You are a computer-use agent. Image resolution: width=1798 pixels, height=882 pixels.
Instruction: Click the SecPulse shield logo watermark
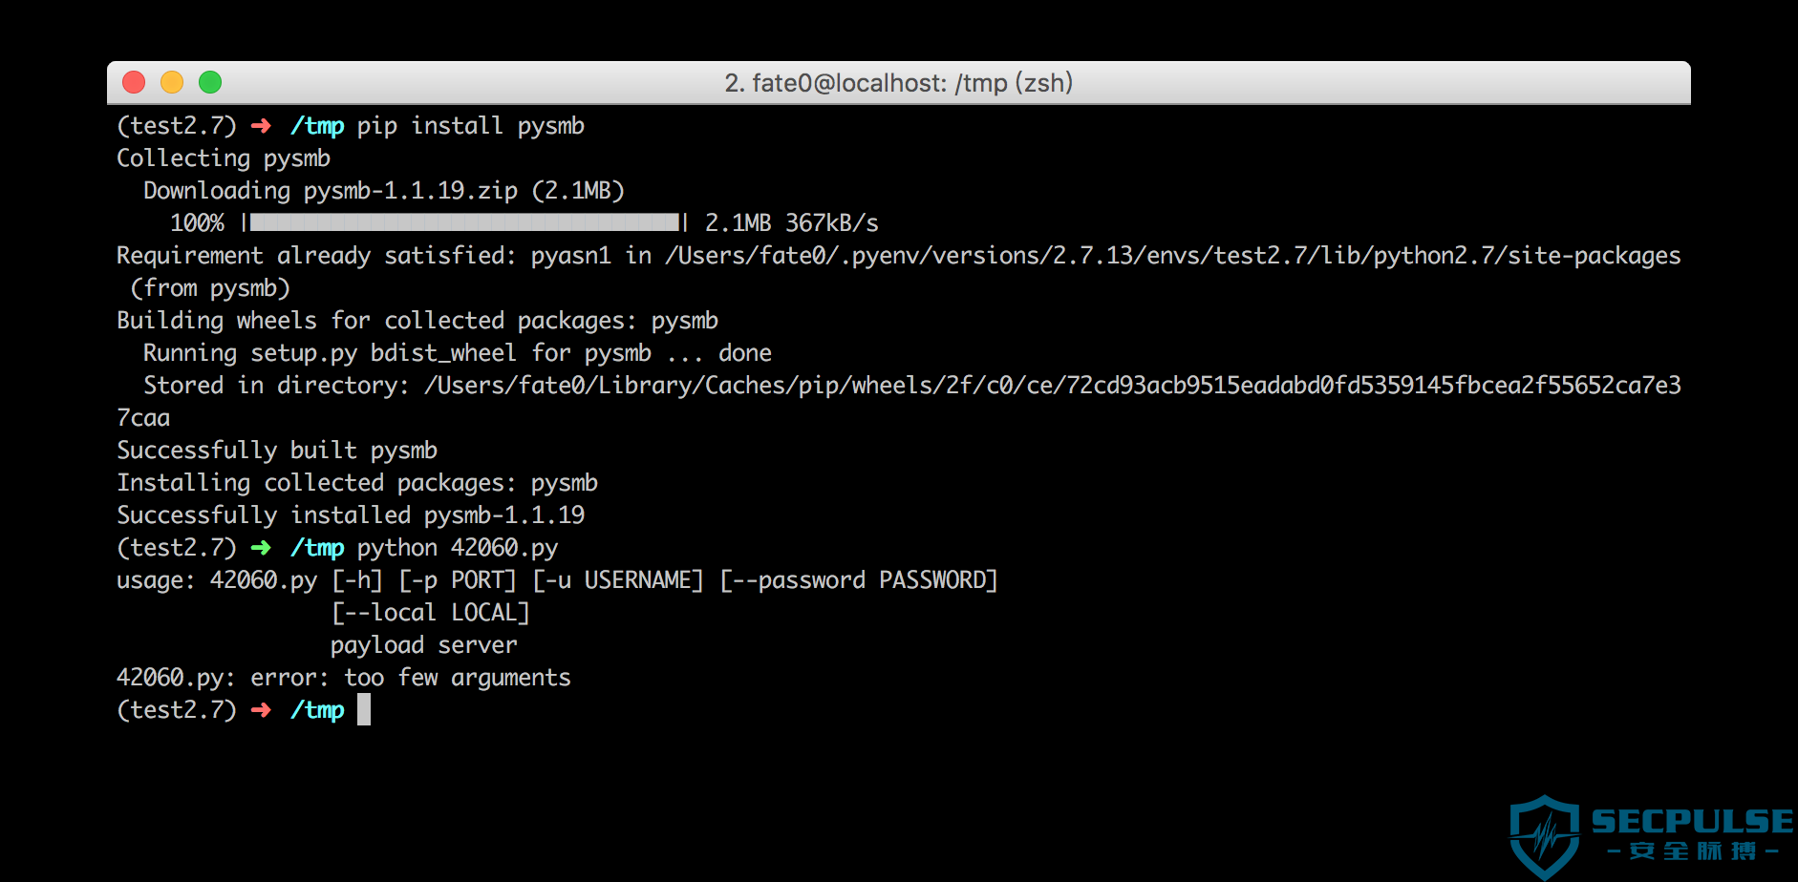click(x=1545, y=837)
